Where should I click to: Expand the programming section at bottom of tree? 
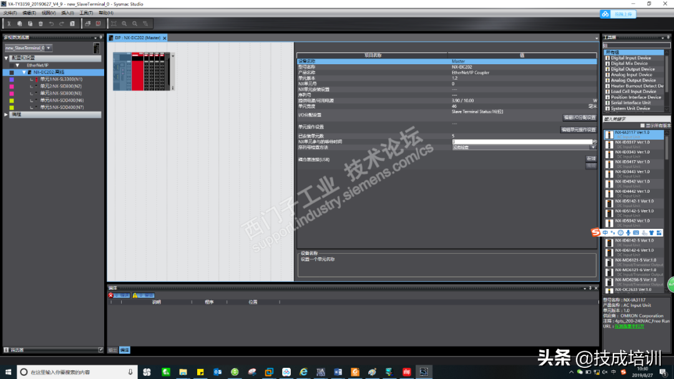(x=6, y=115)
